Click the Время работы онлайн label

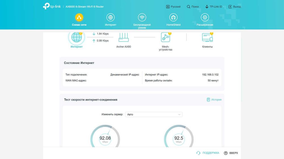coord(159,80)
